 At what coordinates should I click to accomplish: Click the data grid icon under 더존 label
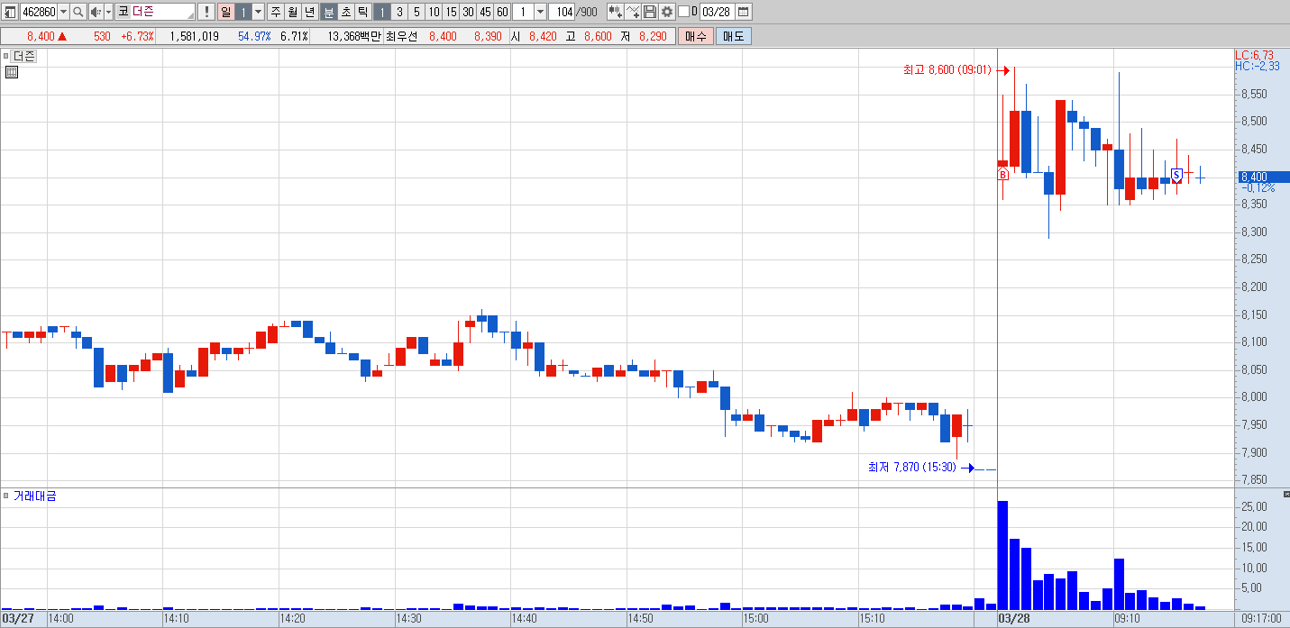click(12, 72)
